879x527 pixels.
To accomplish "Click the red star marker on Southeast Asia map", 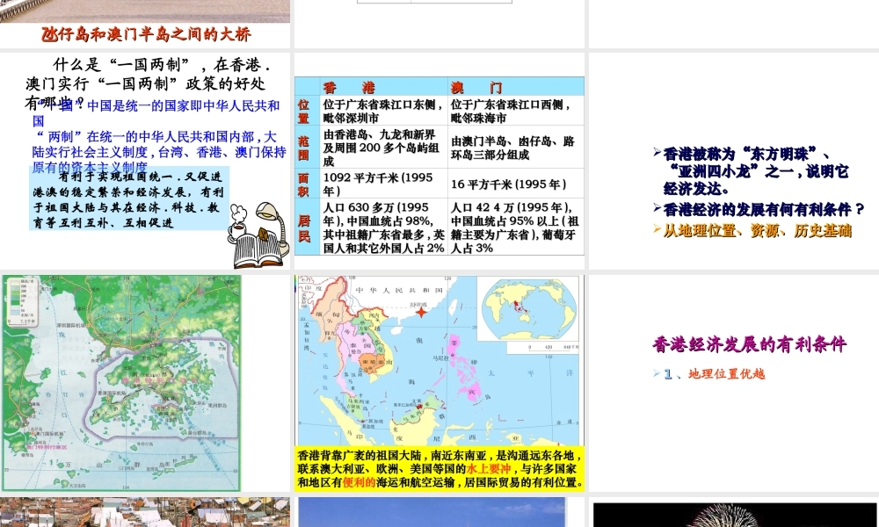I will [421, 312].
